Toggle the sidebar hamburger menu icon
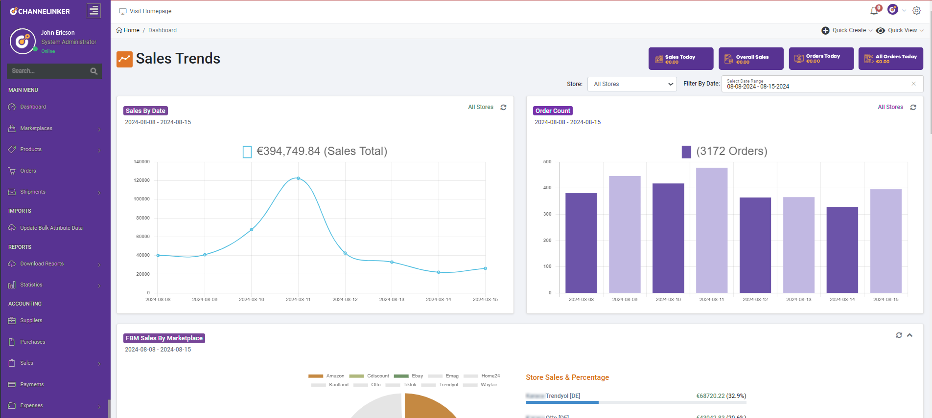This screenshot has height=418, width=932. coord(93,11)
